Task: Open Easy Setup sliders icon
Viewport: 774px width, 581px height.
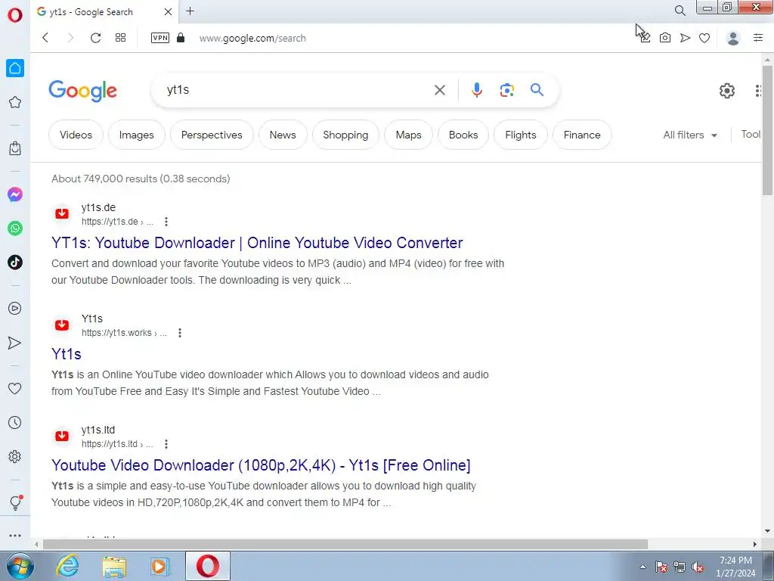Action: (758, 38)
